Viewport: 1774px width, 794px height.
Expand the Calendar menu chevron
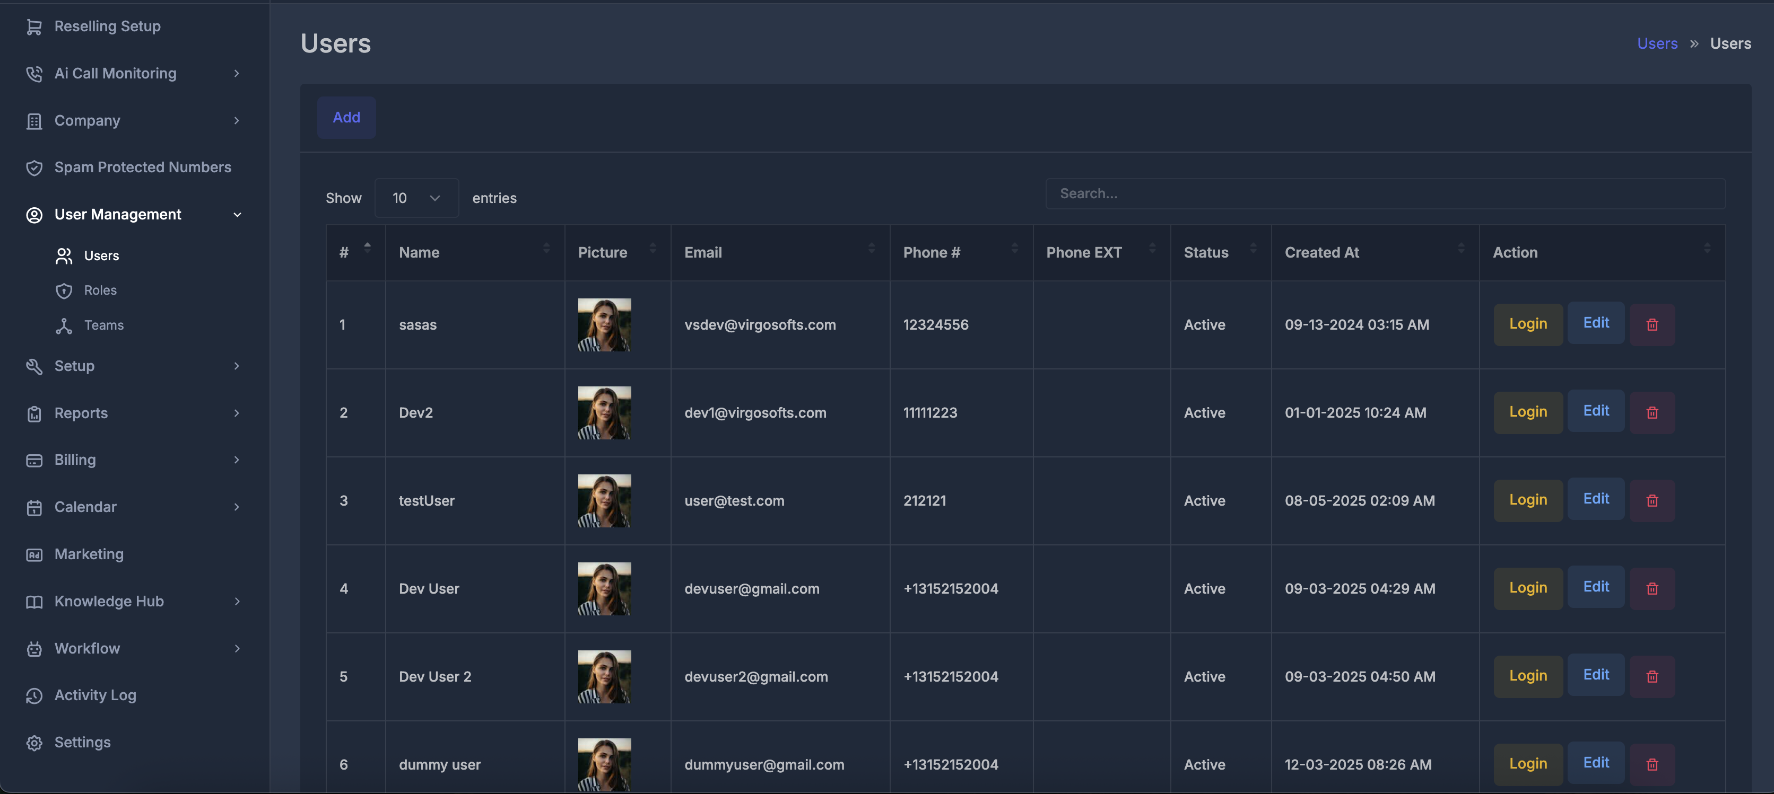(237, 508)
